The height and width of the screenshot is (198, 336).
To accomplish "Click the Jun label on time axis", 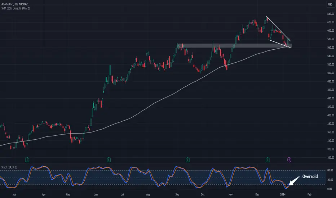I will coord(96,194).
